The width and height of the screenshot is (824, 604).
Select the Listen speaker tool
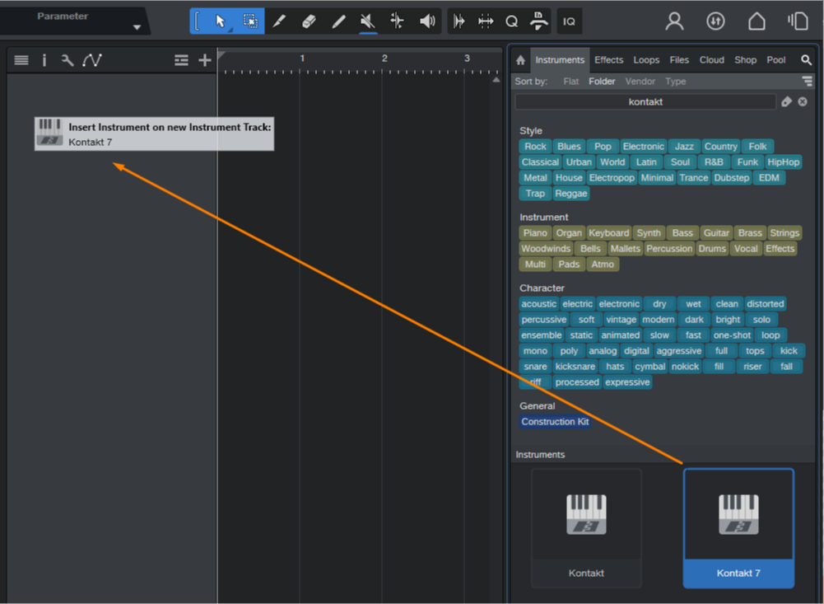426,21
